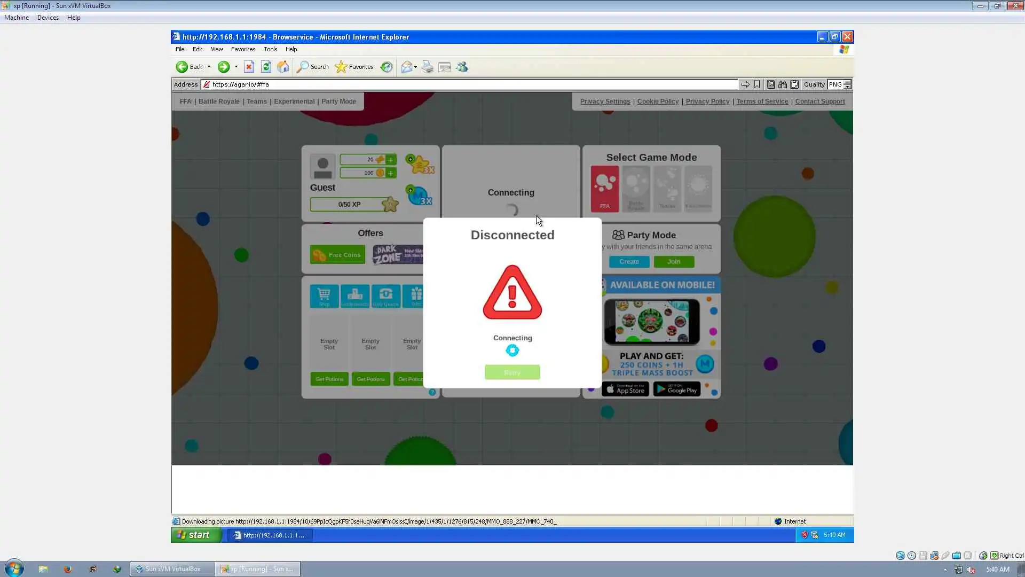Image resolution: width=1025 pixels, height=577 pixels.
Task: Select the FFA game mode tile
Action: (x=604, y=189)
